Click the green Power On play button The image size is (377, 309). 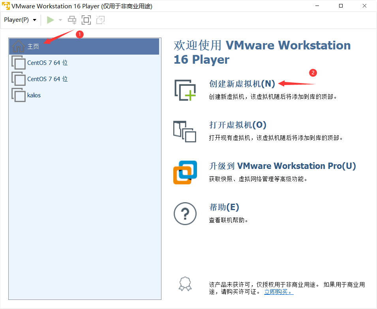(50, 20)
